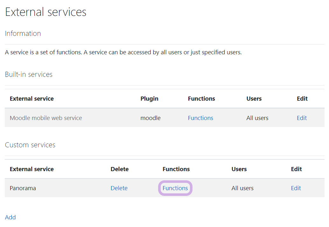Click the service description sentence
Viewport: 329px width, 227px height.
tap(123, 52)
